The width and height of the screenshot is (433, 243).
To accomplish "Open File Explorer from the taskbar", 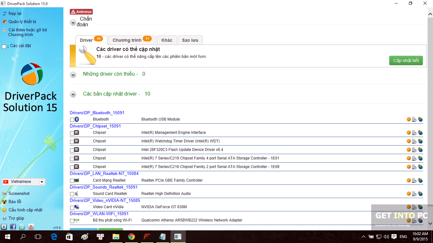I will (116, 236).
